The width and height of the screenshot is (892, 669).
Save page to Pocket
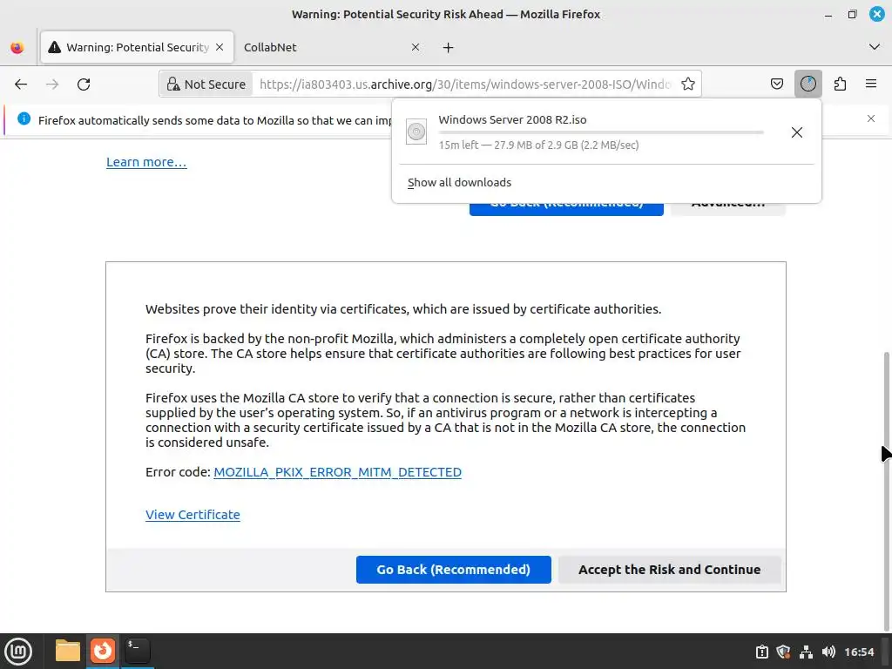click(x=776, y=84)
